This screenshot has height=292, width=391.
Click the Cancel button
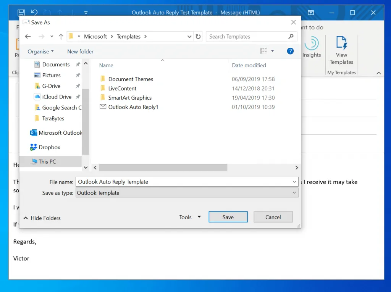tap(273, 217)
